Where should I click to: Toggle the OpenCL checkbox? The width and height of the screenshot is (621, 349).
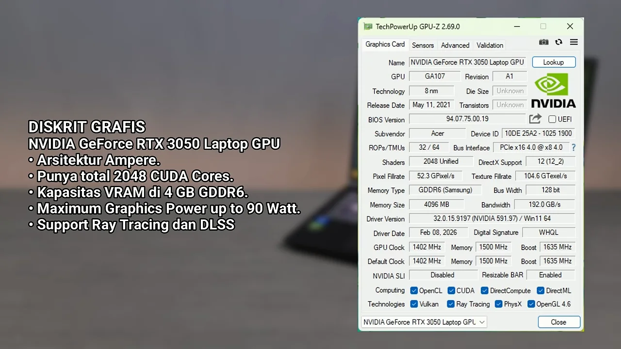(x=414, y=290)
